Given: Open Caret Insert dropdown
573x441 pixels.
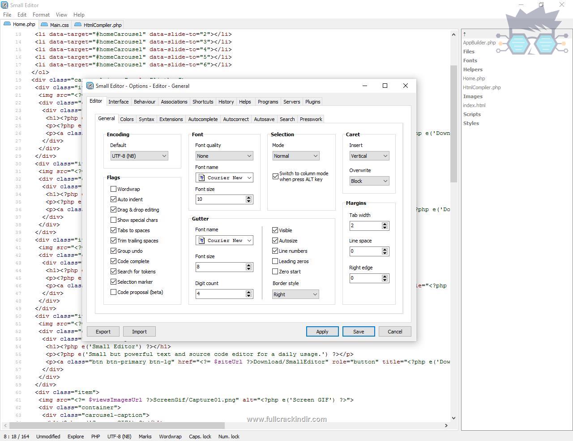Looking at the screenshot, I should (369, 156).
